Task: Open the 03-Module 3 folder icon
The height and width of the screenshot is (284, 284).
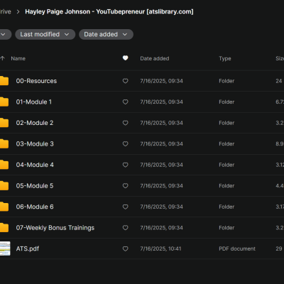Action: coord(4,144)
